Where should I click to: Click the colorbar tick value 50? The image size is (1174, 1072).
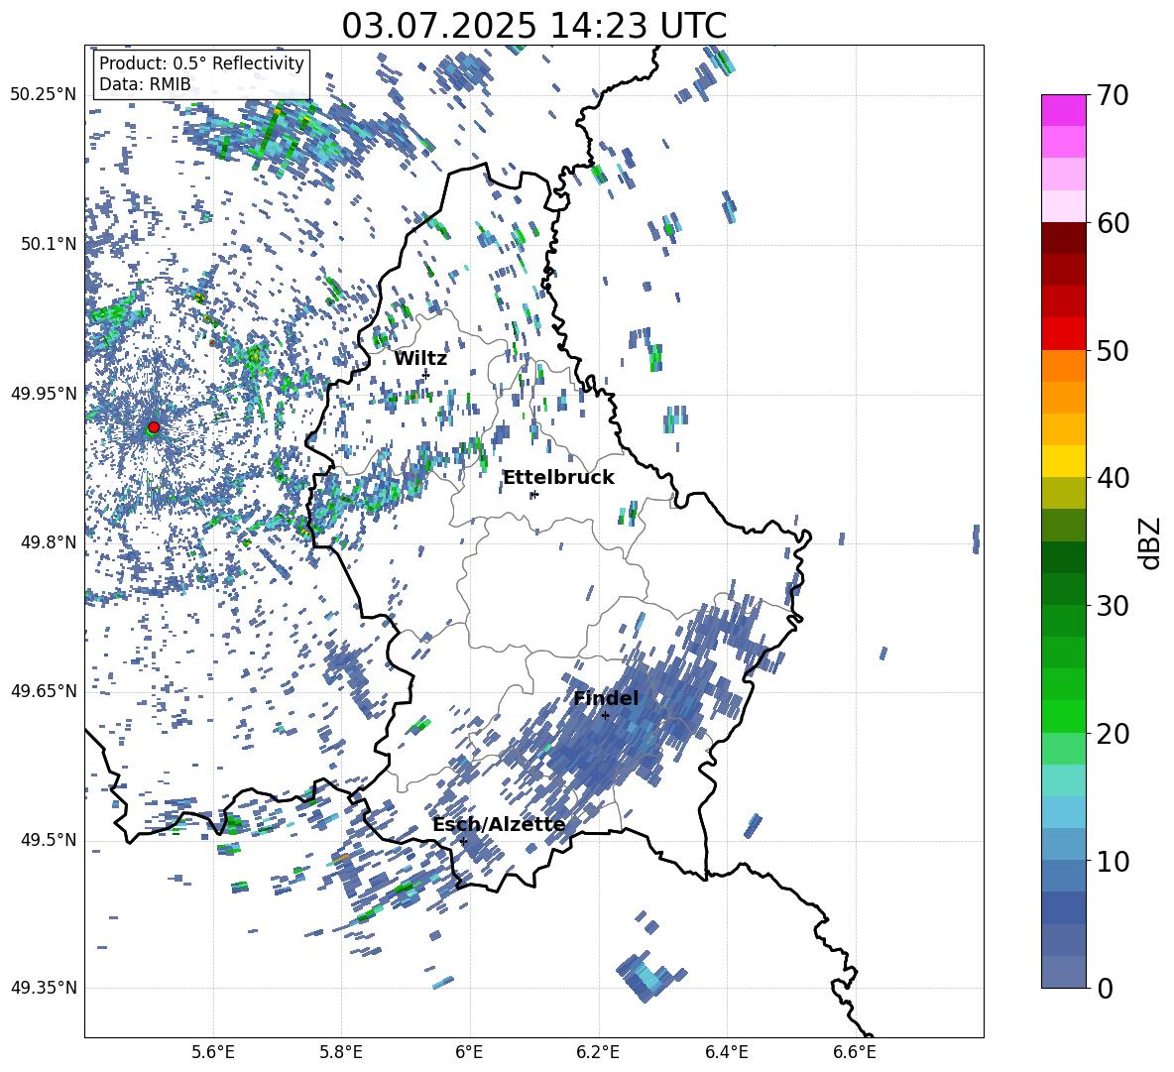[x=1114, y=350]
